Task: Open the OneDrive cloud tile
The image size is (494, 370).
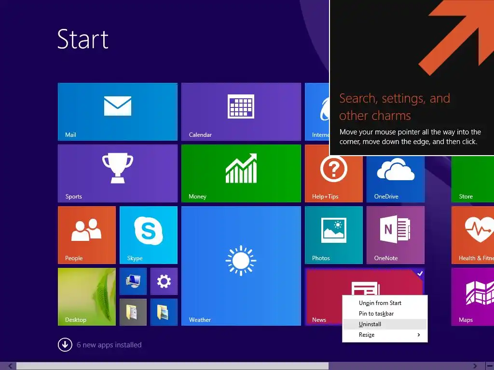Action: tap(396, 179)
